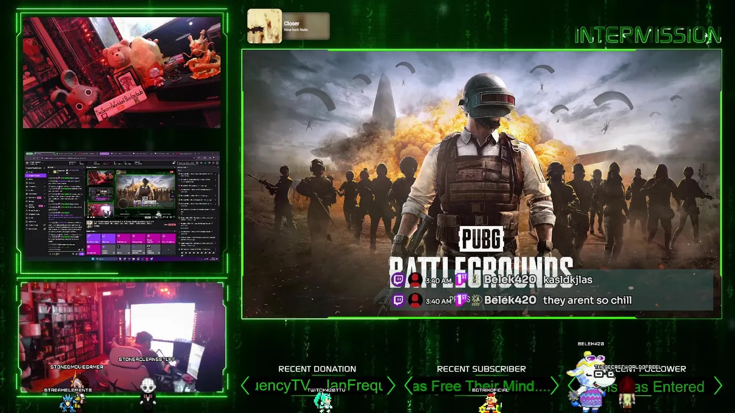Click the left chevron of Recent Donation ticker
Screen dimensions: 735x413
pyautogui.click(x=245, y=386)
